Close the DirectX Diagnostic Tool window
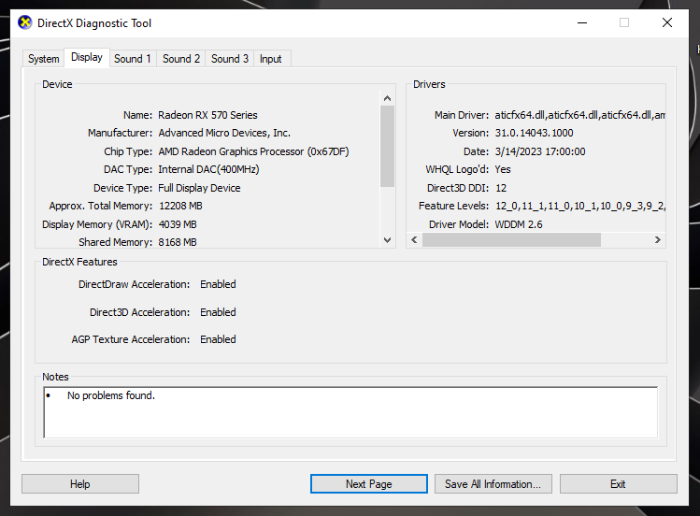 click(667, 22)
